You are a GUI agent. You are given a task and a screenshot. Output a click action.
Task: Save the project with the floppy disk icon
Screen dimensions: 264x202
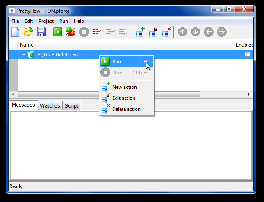[x=41, y=32]
